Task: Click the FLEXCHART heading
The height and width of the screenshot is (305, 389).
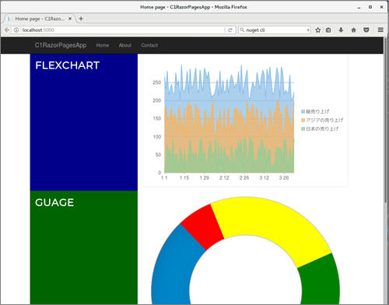Action: click(68, 65)
